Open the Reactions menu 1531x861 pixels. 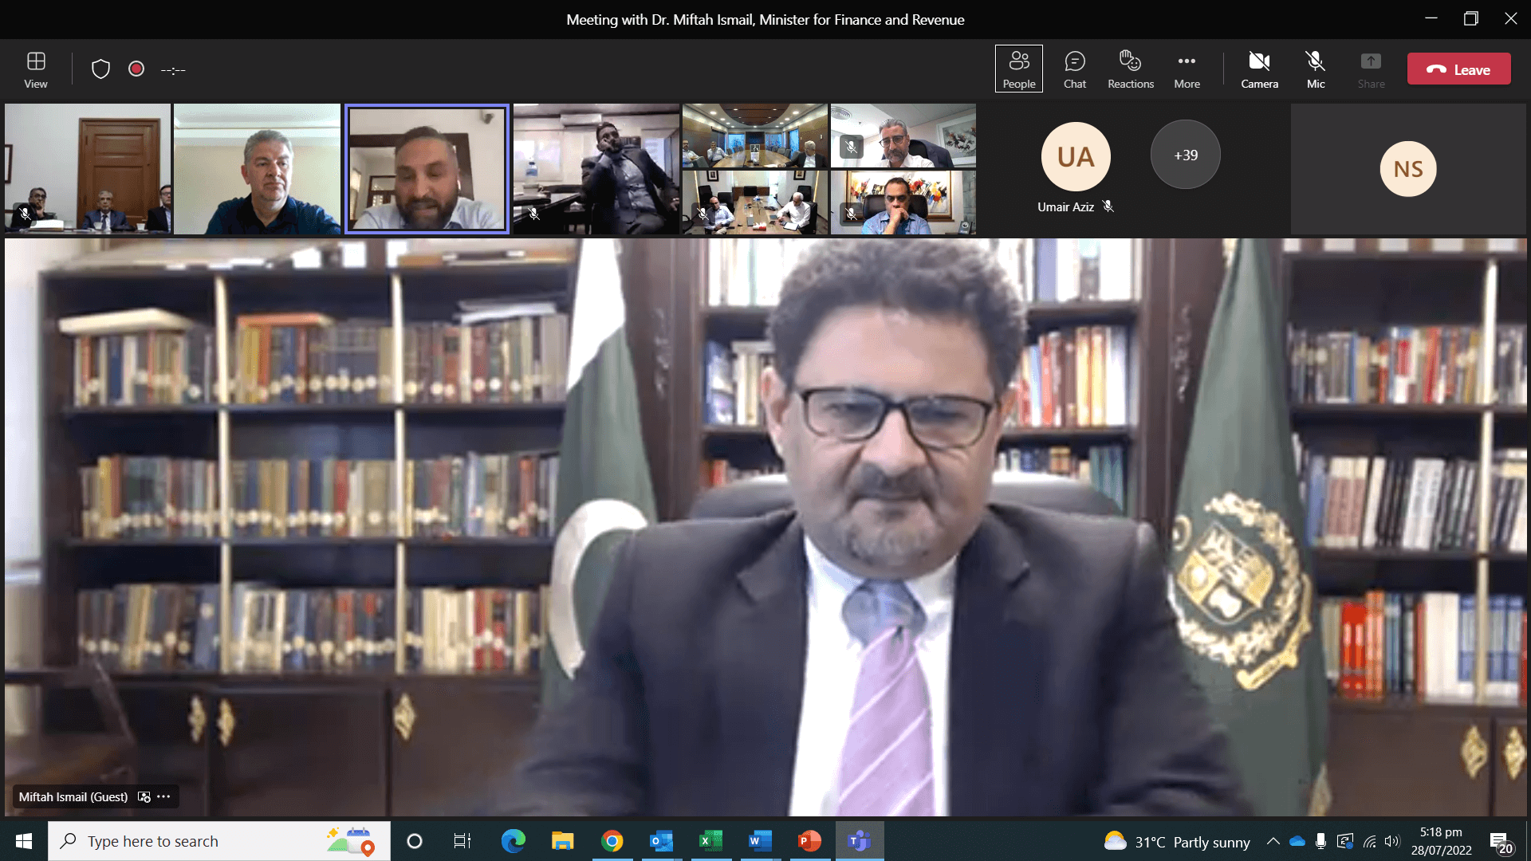click(1130, 69)
